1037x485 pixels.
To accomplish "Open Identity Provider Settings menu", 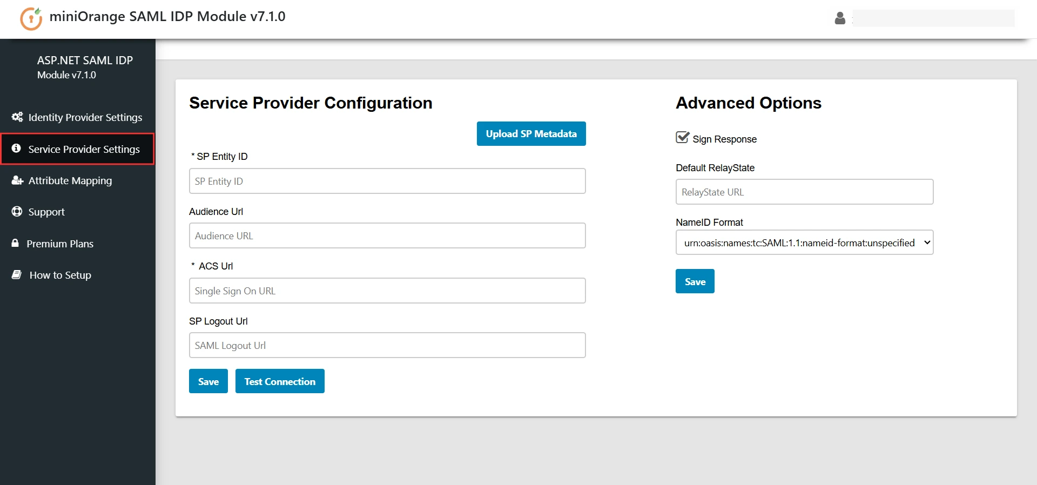I will coord(78,117).
